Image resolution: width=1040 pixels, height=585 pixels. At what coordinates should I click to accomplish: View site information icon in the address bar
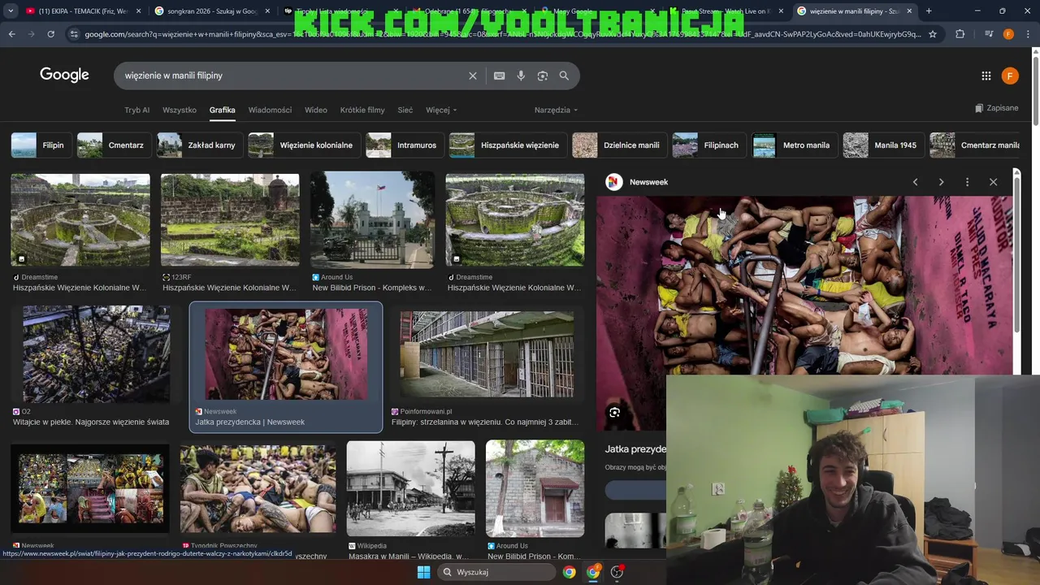(74, 34)
